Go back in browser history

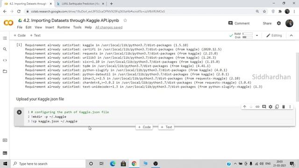pos(5,11)
